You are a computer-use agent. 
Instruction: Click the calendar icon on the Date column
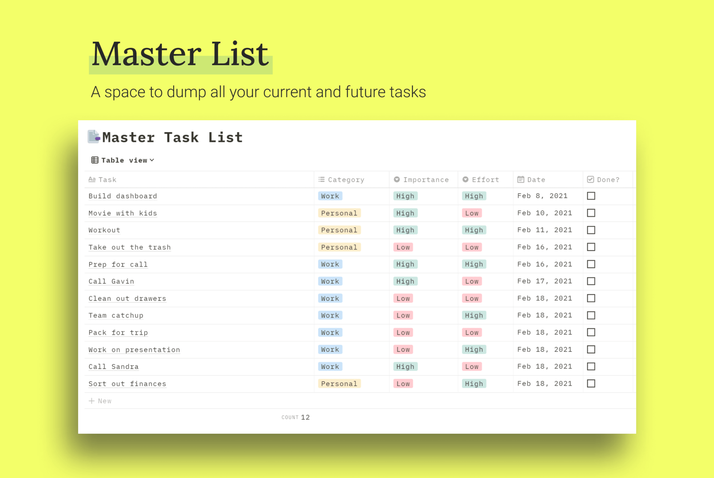click(521, 179)
